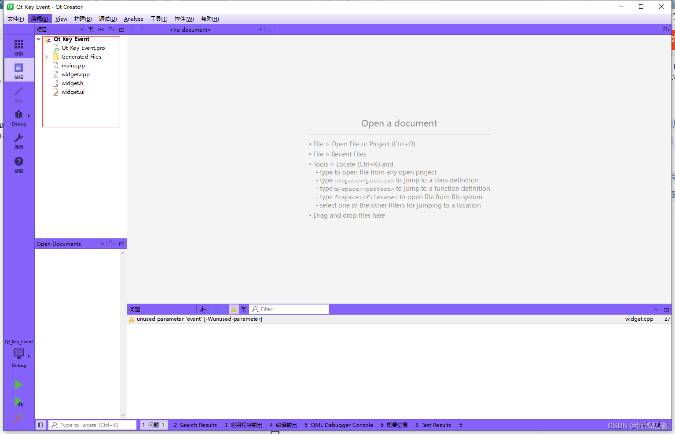Switch to 应用程序输出 tab
The image size is (675, 434).
point(243,425)
